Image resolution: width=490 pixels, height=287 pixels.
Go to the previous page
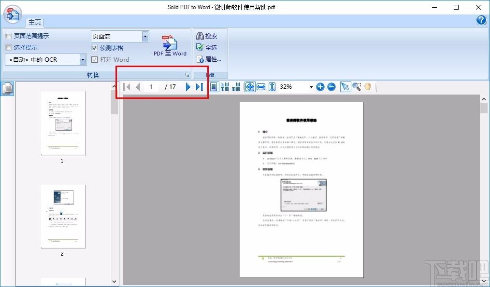click(138, 87)
